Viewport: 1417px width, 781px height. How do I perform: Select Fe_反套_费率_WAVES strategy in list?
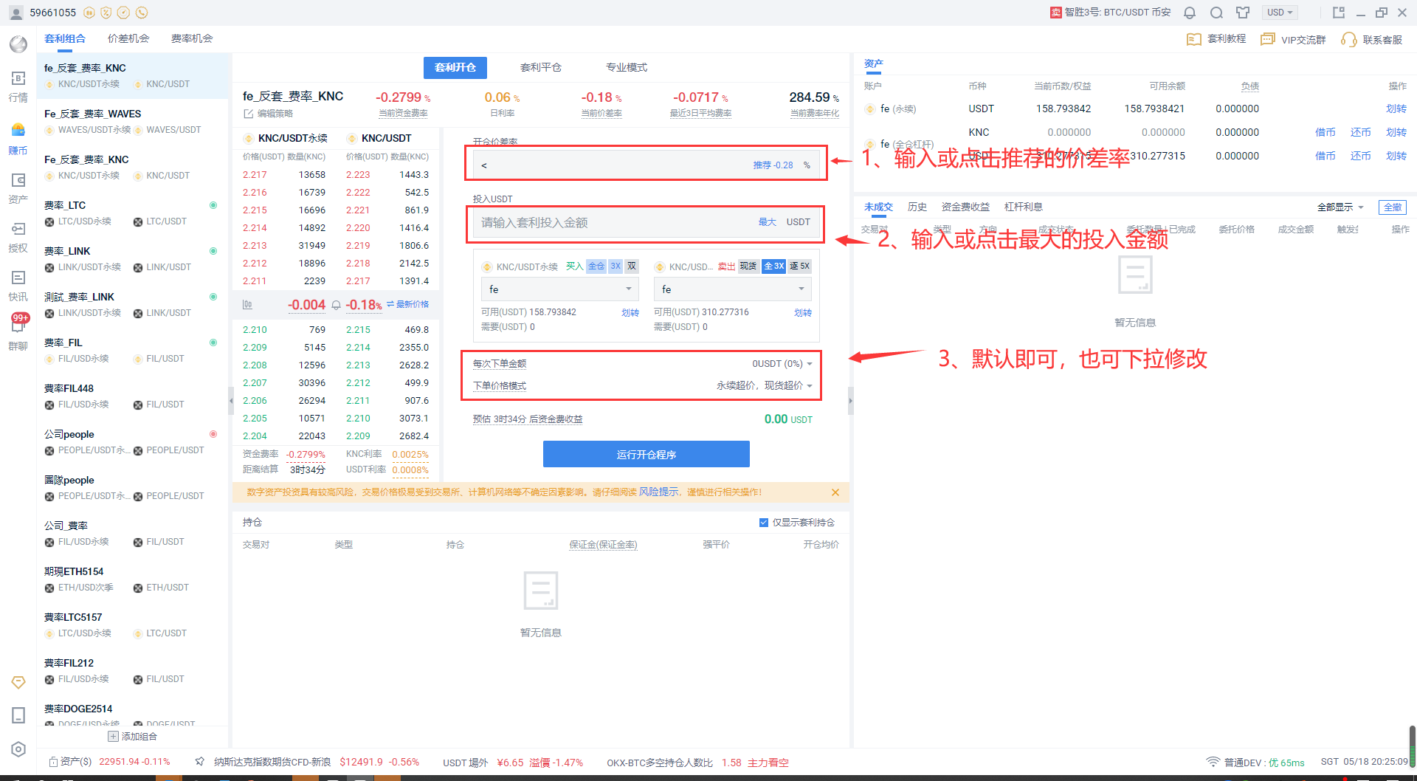coord(133,121)
